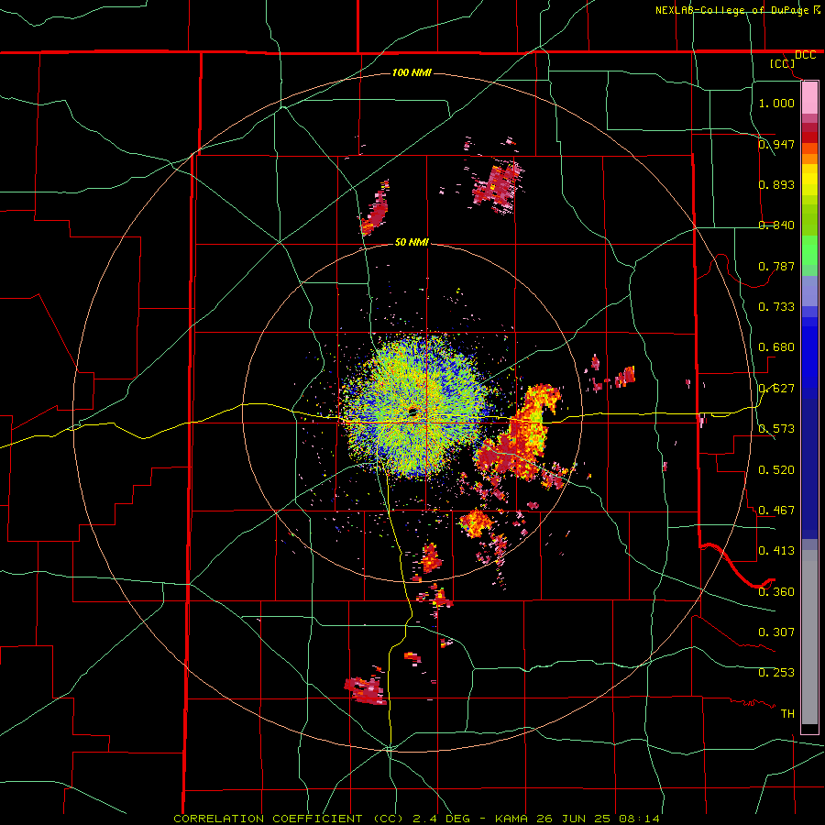The image size is (825, 825).
Task: Pick the gray segment of the color bar
Action: pos(809,637)
